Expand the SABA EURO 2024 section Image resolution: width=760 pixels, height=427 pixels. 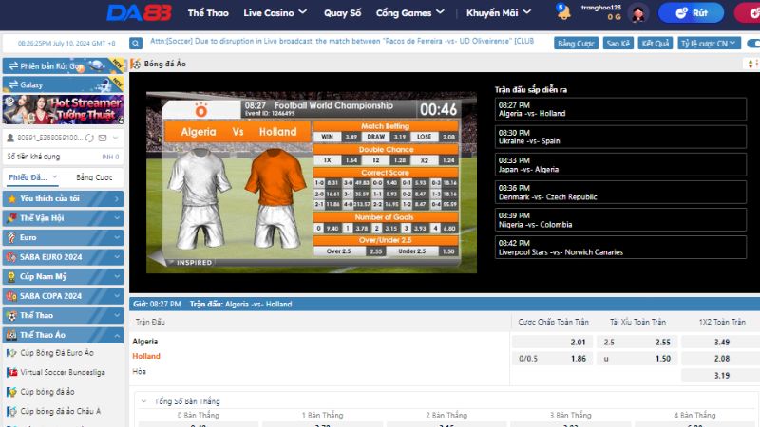(117, 257)
